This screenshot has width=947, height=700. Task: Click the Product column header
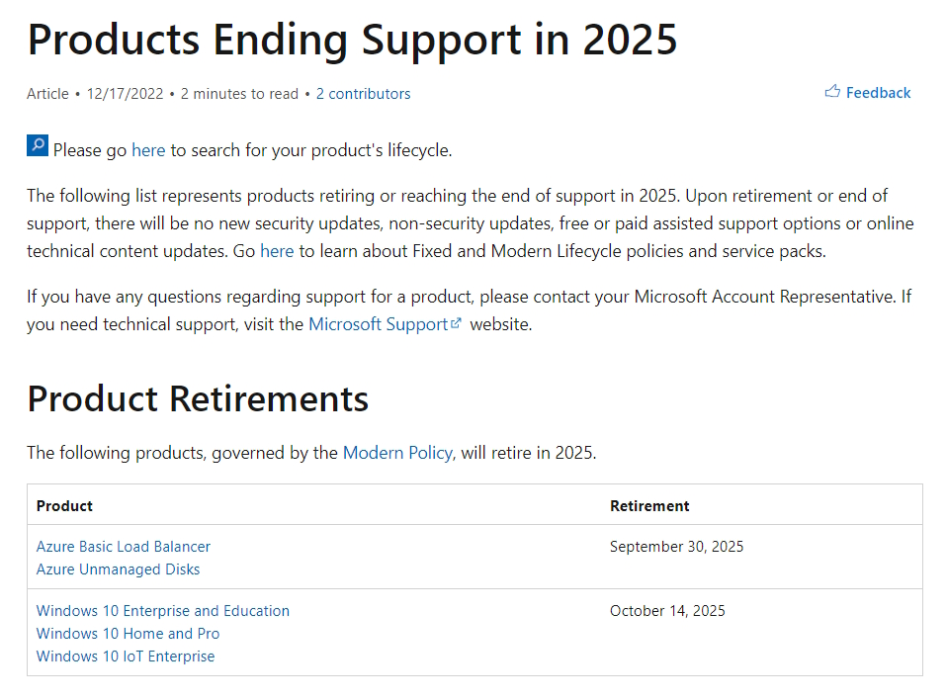coord(64,505)
